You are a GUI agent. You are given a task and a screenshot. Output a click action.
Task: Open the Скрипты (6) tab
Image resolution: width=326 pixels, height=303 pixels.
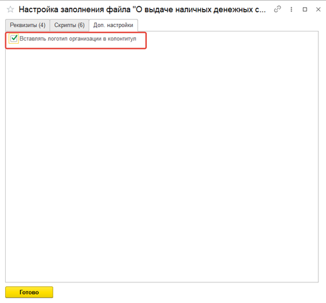[69, 25]
